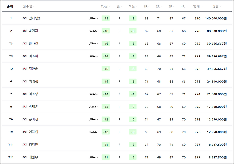Click the Korean flag icon beside 박민지
The height and width of the screenshot is (164, 234).
point(25,31)
